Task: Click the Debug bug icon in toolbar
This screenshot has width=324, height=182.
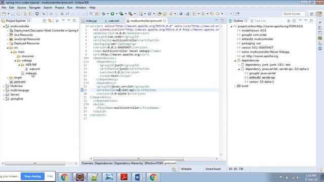Action: pos(103,14)
